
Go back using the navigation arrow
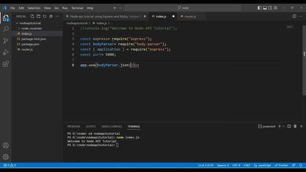click(115, 8)
